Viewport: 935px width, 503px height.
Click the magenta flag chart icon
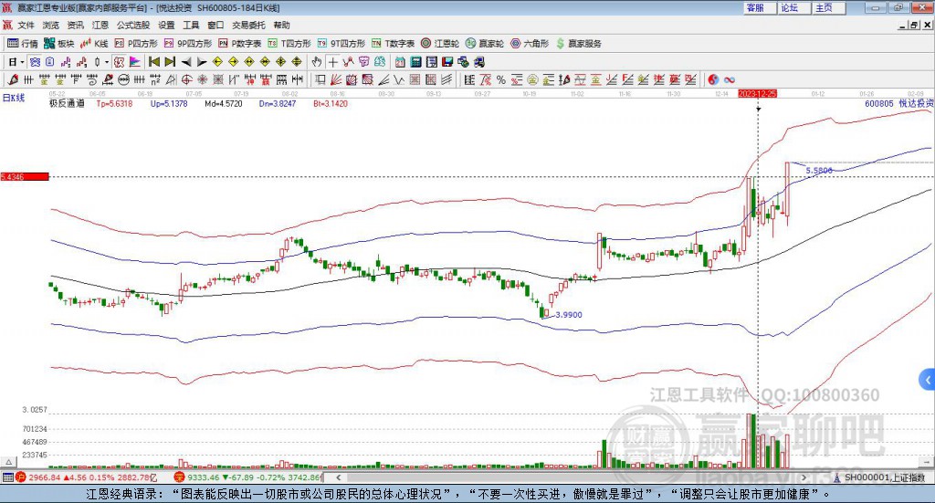coord(135,62)
